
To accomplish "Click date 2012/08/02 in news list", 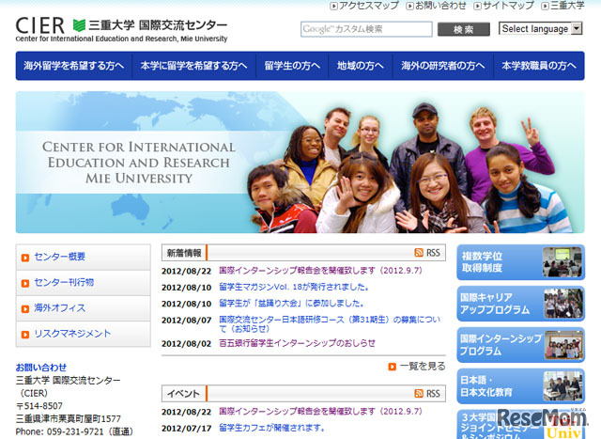I will tap(187, 343).
